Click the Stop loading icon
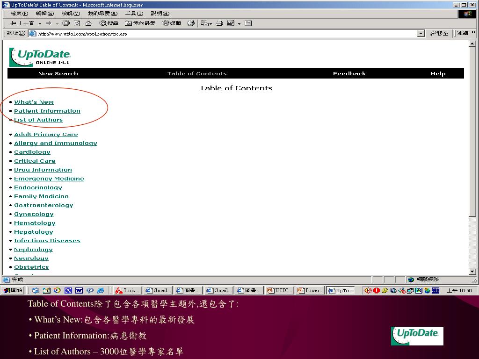This screenshot has width=479, height=359. coord(66,23)
